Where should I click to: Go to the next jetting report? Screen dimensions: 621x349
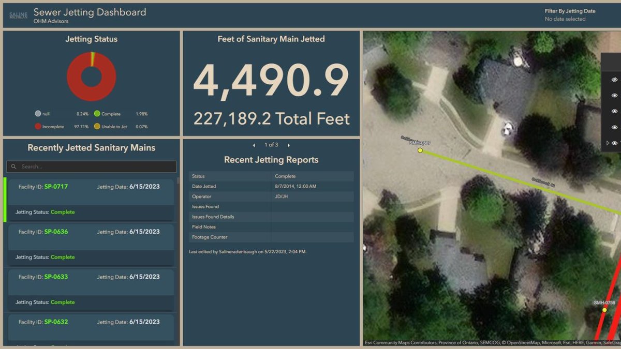tap(289, 145)
